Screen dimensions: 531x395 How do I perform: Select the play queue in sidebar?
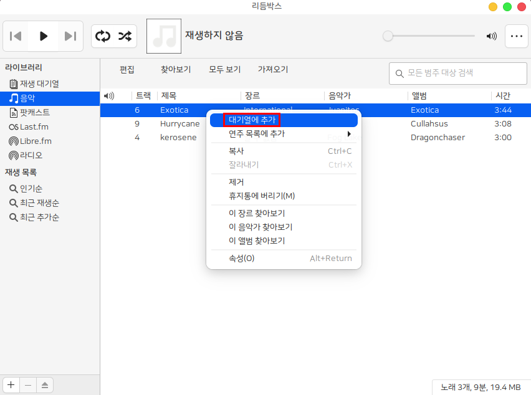click(39, 83)
